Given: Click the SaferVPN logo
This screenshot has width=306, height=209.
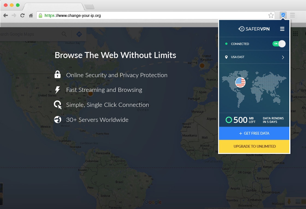Looking at the screenshot, I should coord(254,29).
